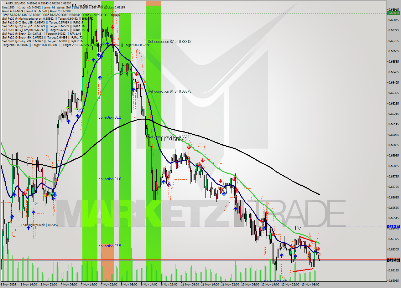This screenshot has width=401, height=288.
Task: Click the '11 Nov 06:00' time axis label
Action: coord(190,285)
